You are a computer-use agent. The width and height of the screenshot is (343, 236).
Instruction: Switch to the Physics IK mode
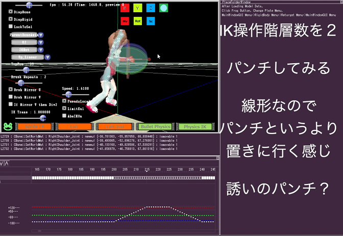197,126
